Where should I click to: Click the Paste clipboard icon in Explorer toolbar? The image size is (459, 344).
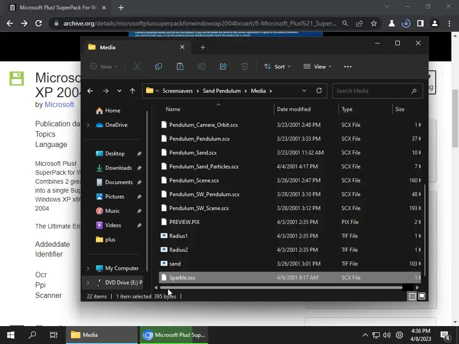coord(180,66)
